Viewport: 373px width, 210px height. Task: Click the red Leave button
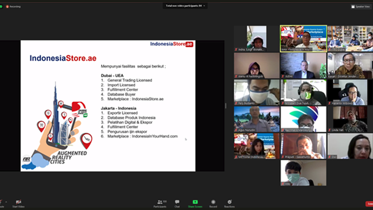pyautogui.click(x=369, y=204)
